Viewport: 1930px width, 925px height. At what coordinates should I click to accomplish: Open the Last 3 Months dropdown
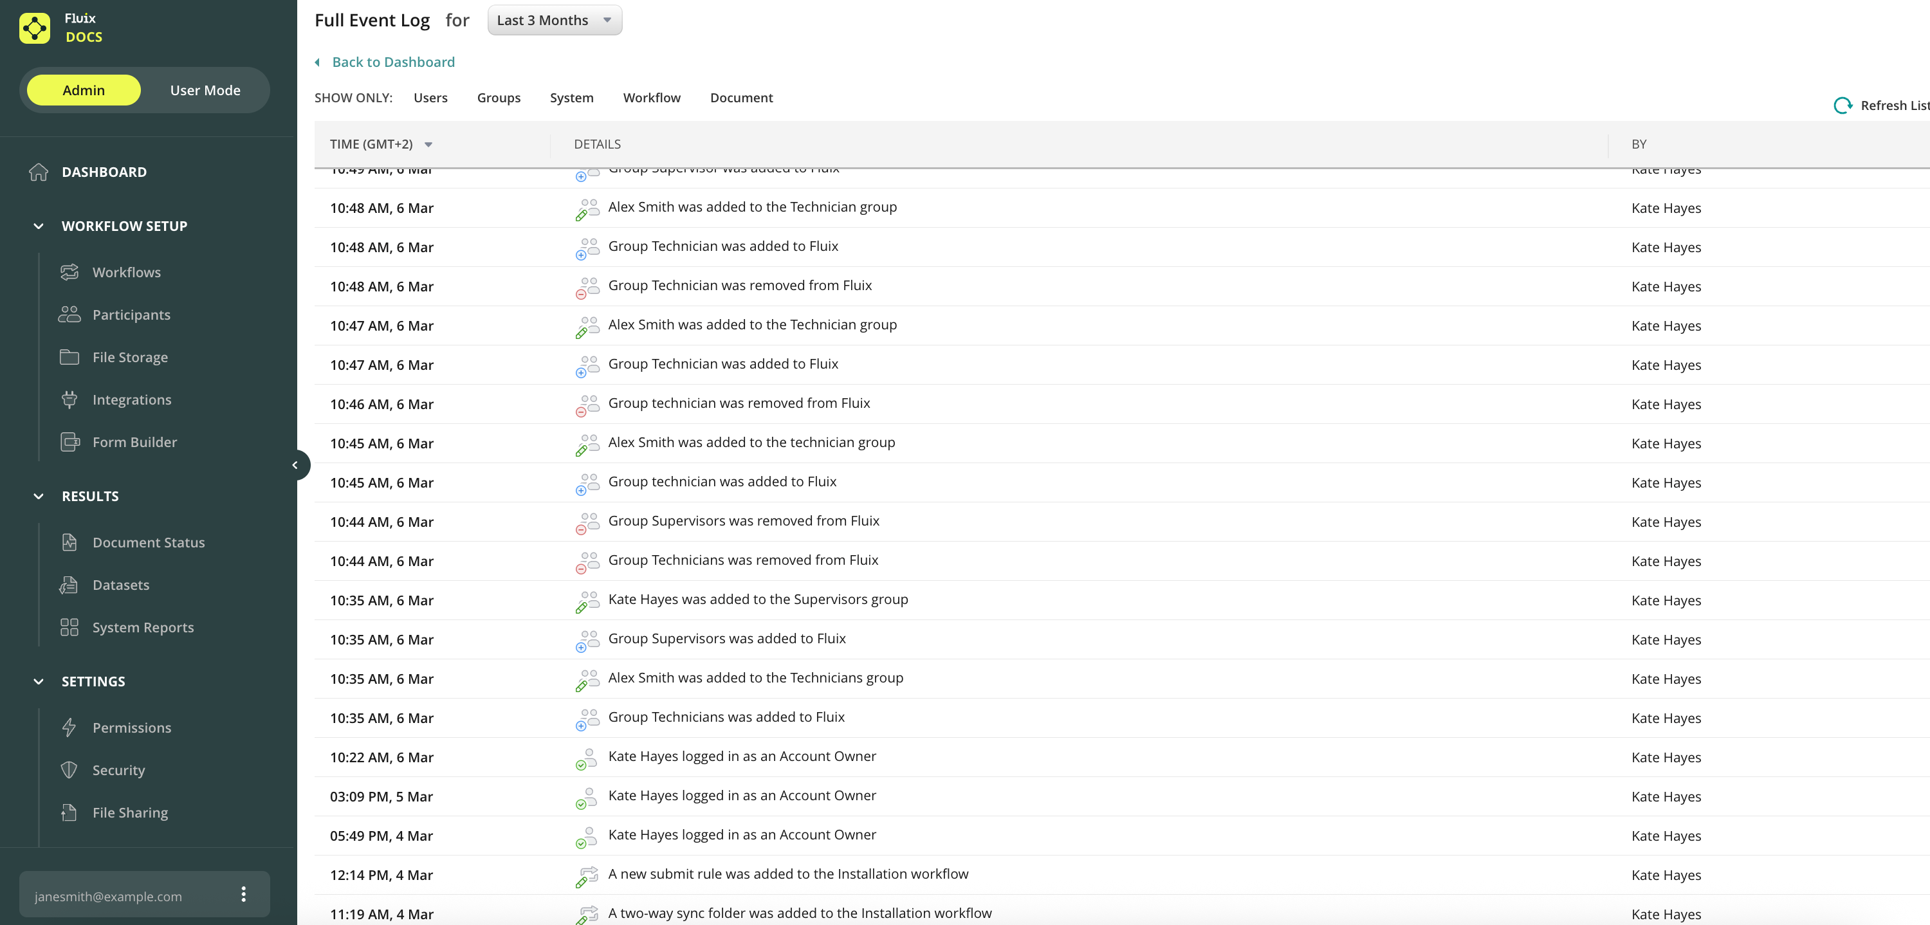[x=555, y=20]
